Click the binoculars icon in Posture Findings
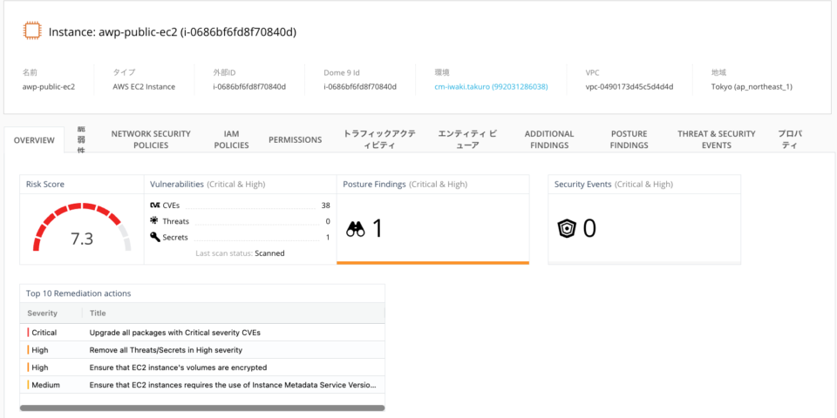The height and width of the screenshot is (418, 837). click(x=356, y=229)
